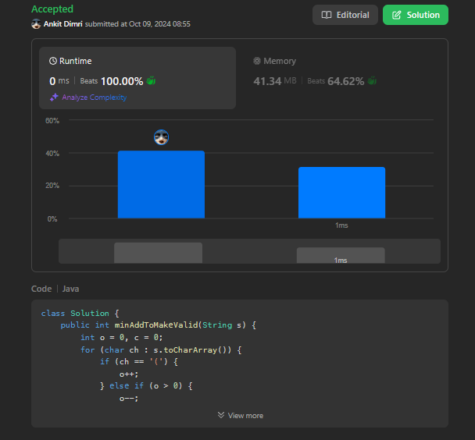
Task: Click the tallest blue bar in the runtime chart
Action: tap(161, 185)
